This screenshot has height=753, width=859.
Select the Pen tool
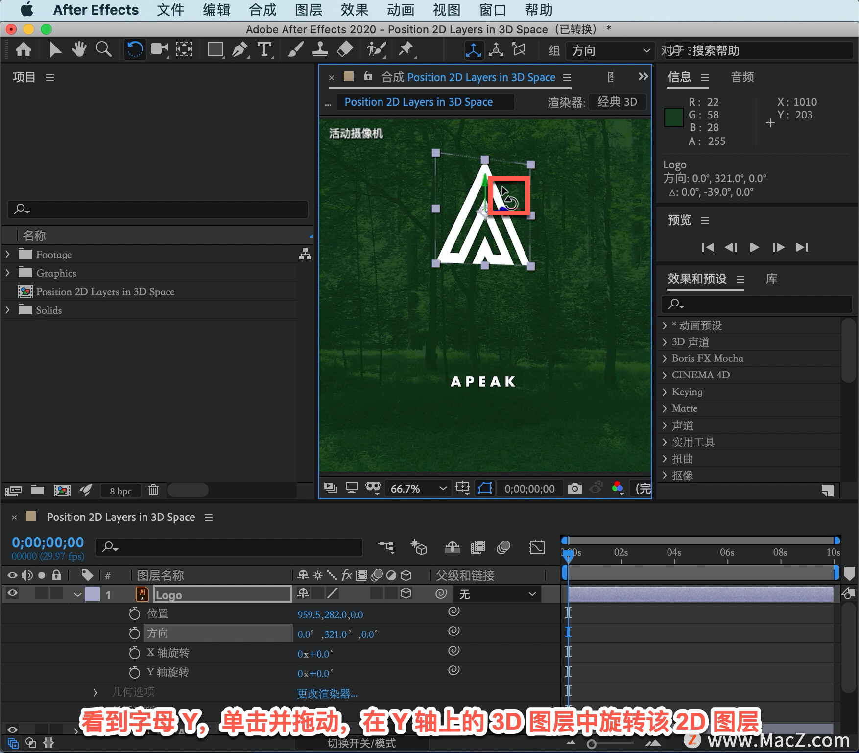click(x=239, y=49)
